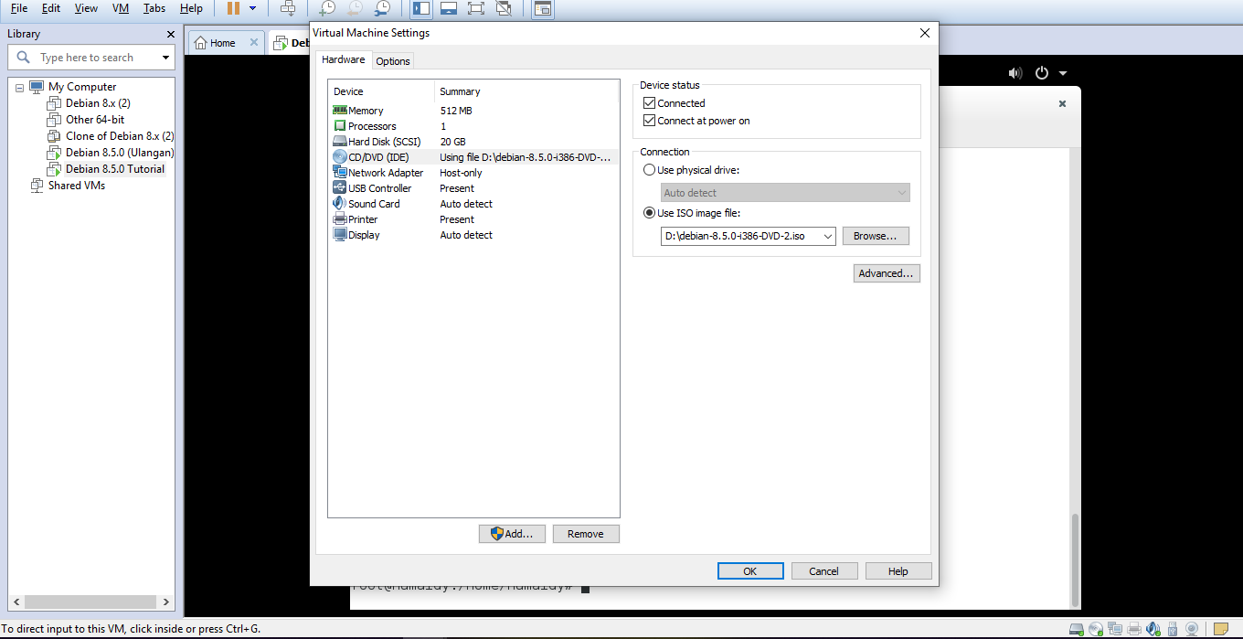Screen dimensions: 1243x639
Task: Click the CD/DVD status bar icon
Action: 1095,629
